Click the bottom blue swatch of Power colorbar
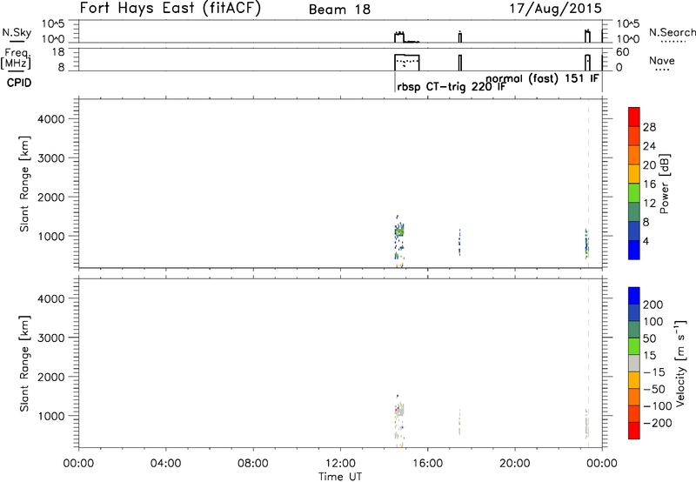696x482 pixels. pos(634,250)
